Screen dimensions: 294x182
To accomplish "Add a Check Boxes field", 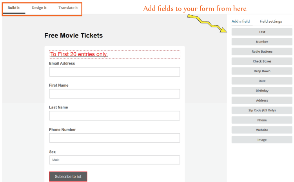I will tap(262, 61).
